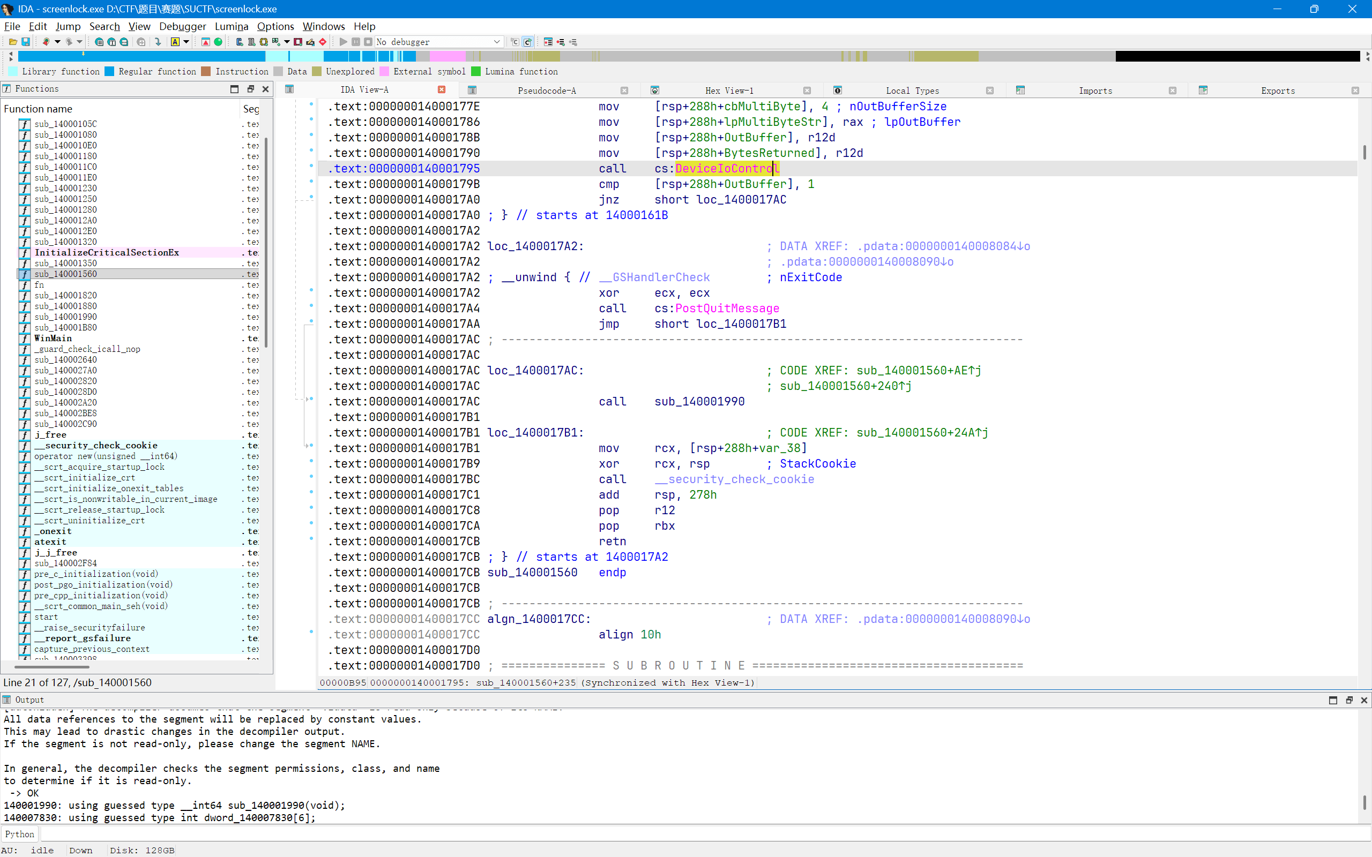The image size is (1372, 857).
Task: Click the blue down arrow jump icon
Action: 158,42
